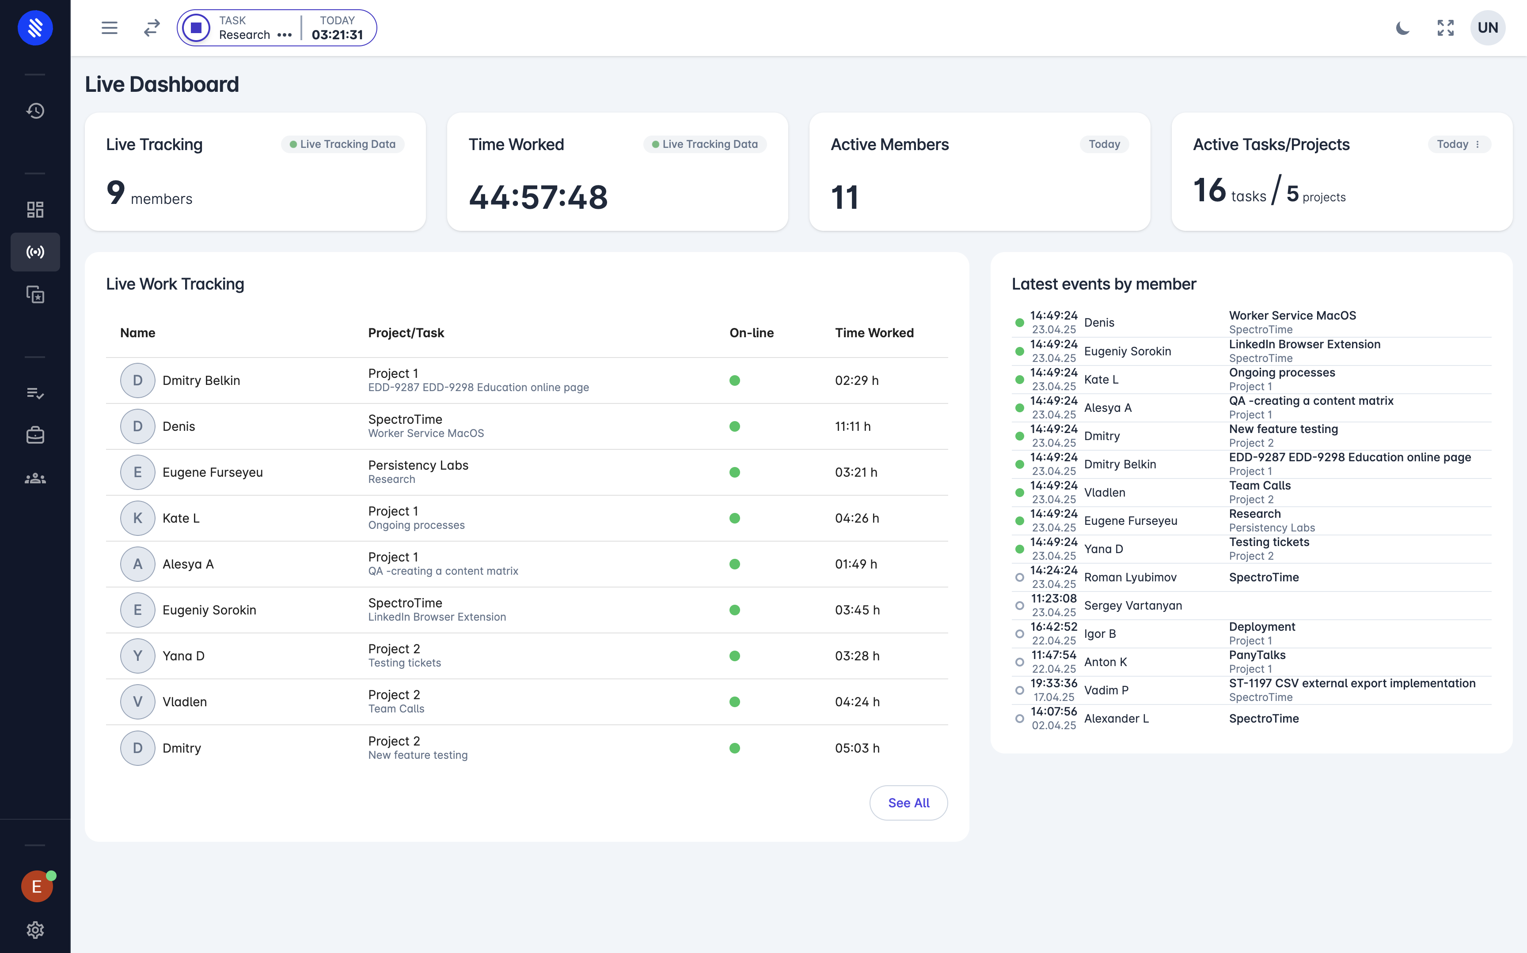The image size is (1527, 953).
Task: Click the swap arrows icon in header
Action: tap(152, 28)
